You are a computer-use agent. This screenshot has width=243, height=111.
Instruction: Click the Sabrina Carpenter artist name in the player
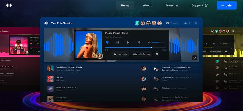114,37
